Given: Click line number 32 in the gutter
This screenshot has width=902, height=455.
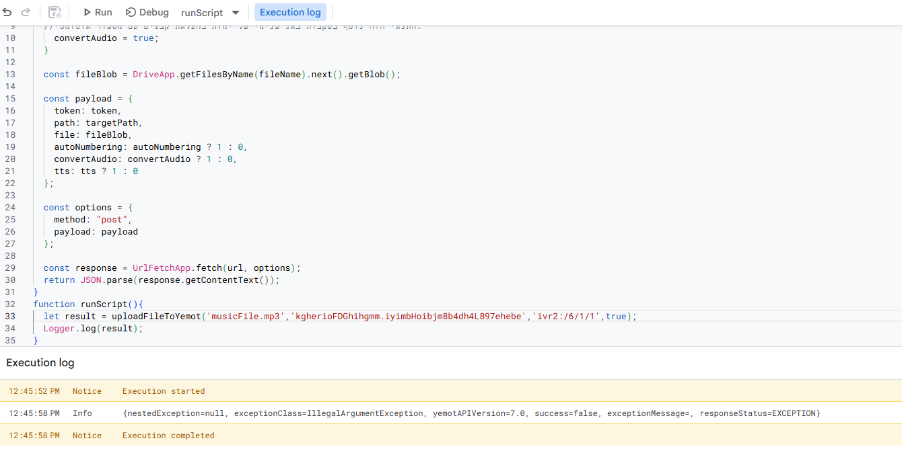Looking at the screenshot, I should click(10, 304).
